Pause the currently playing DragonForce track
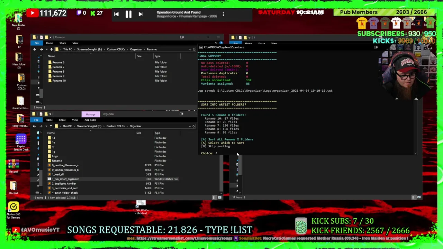This screenshot has height=249, width=443. pyautogui.click(x=128, y=14)
